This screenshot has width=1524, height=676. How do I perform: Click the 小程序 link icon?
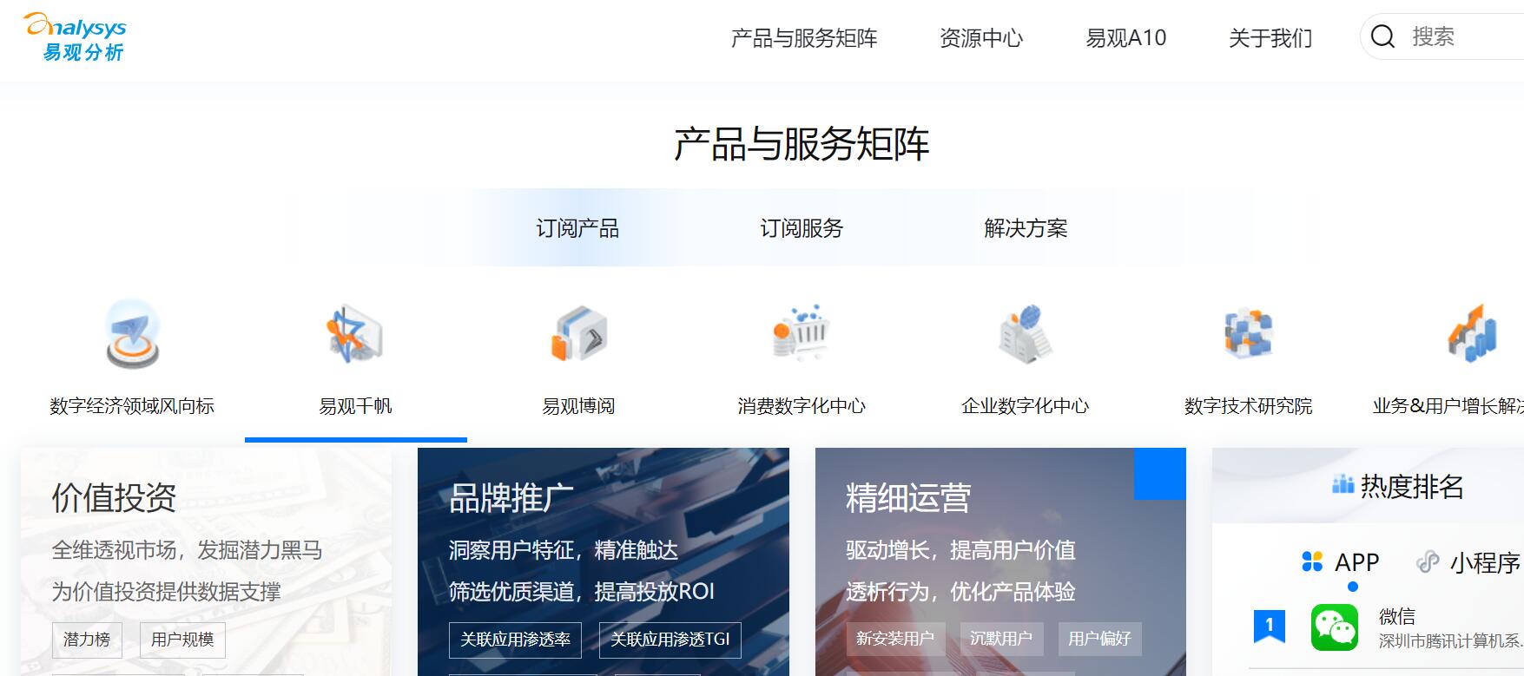pyautogui.click(x=1428, y=562)
